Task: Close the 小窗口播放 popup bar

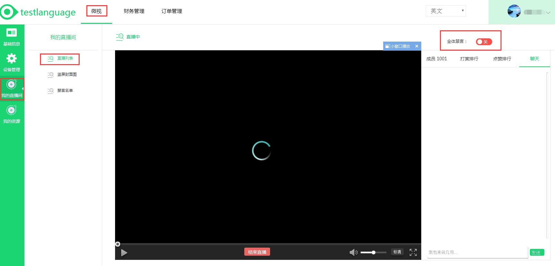Action: 417,46
